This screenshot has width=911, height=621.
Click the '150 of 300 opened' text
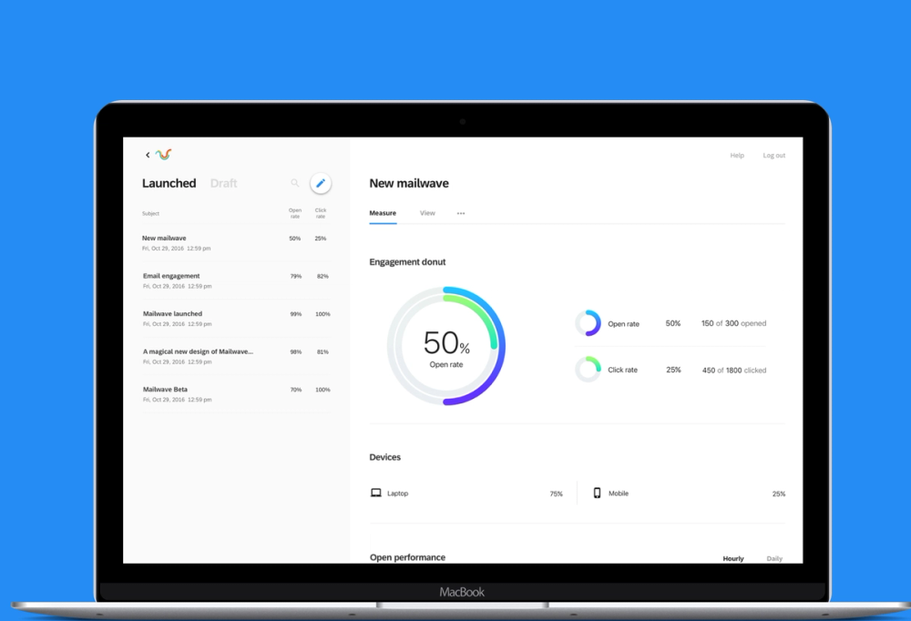[x=733, y=323]
